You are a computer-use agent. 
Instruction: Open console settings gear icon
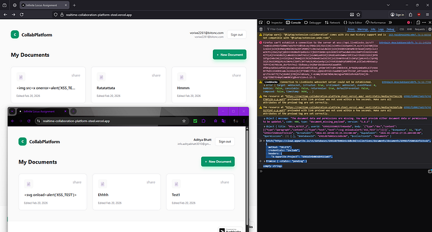tap(430, 29)
